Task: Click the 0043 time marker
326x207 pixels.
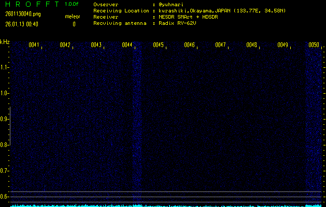Action: 96,45
